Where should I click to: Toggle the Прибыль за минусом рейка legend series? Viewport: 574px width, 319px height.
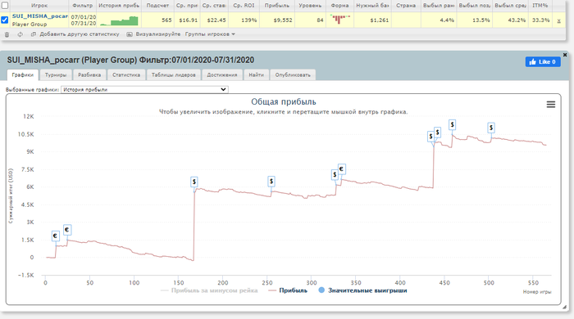tap(209, 290)
